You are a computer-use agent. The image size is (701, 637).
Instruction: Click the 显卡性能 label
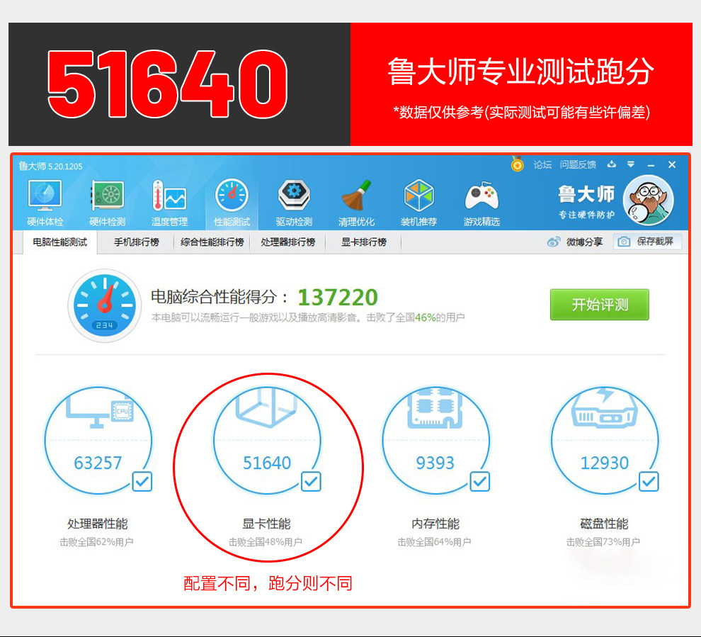tap(266, 524)
